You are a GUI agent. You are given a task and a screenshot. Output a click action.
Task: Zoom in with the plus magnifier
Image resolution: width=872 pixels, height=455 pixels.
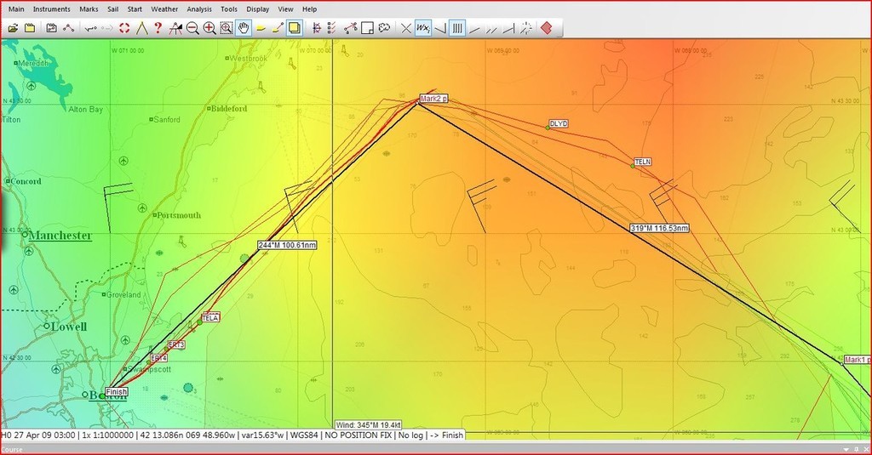tap(209, 28)
